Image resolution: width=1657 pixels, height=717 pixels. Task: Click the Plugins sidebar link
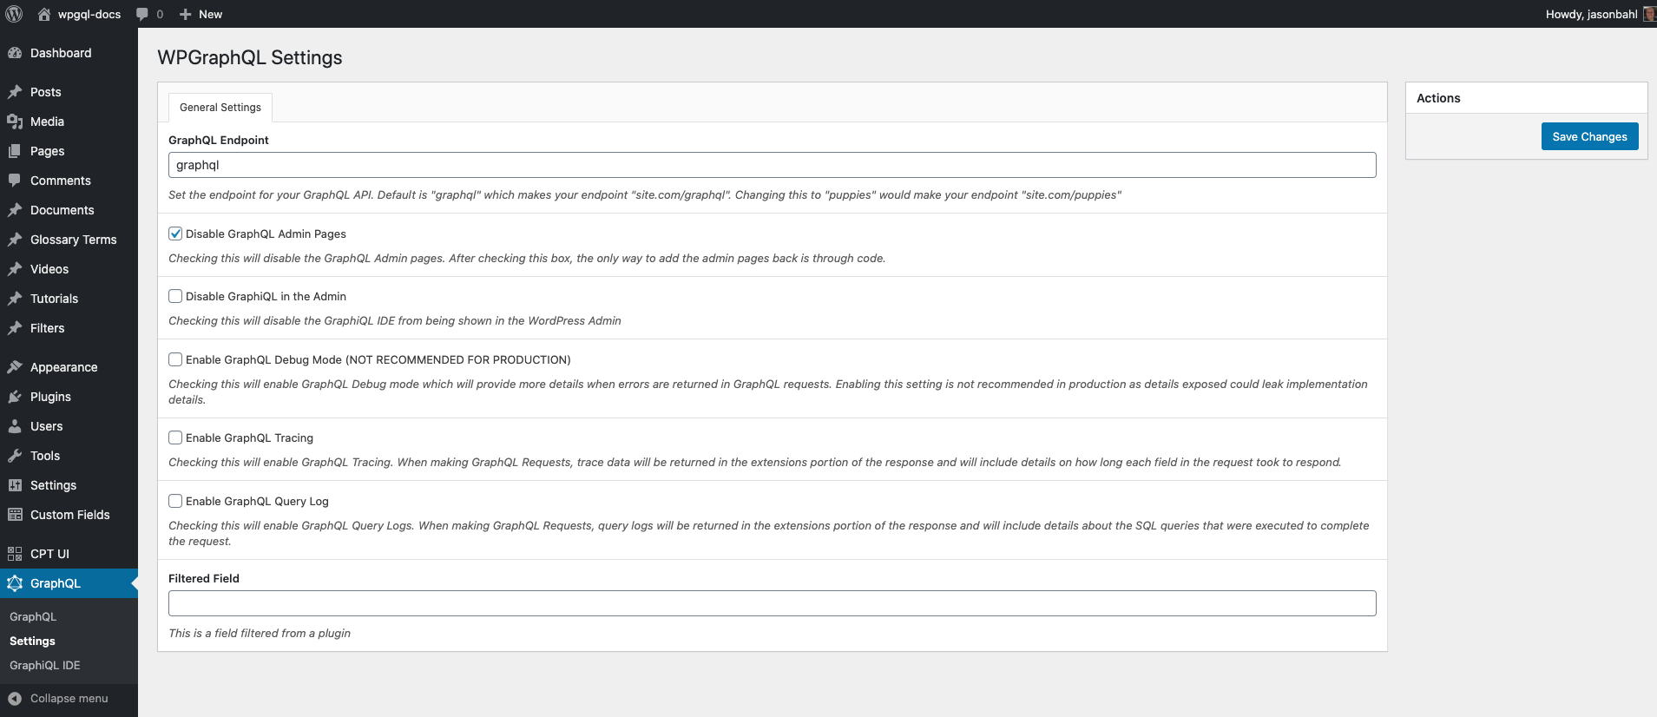tap(50, 397)
